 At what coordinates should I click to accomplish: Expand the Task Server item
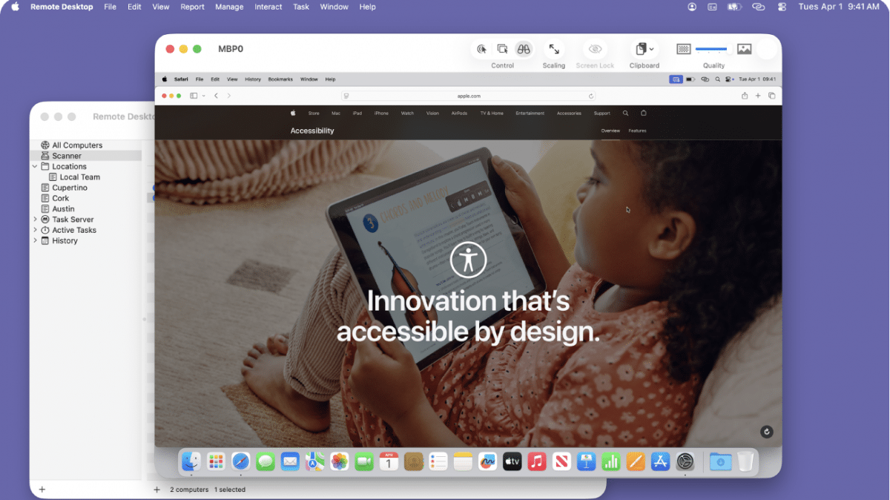click(35, 220)
